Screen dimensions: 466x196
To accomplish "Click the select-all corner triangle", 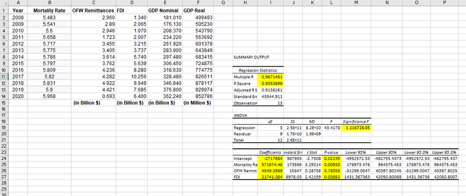I will click(x=5, y=3).
